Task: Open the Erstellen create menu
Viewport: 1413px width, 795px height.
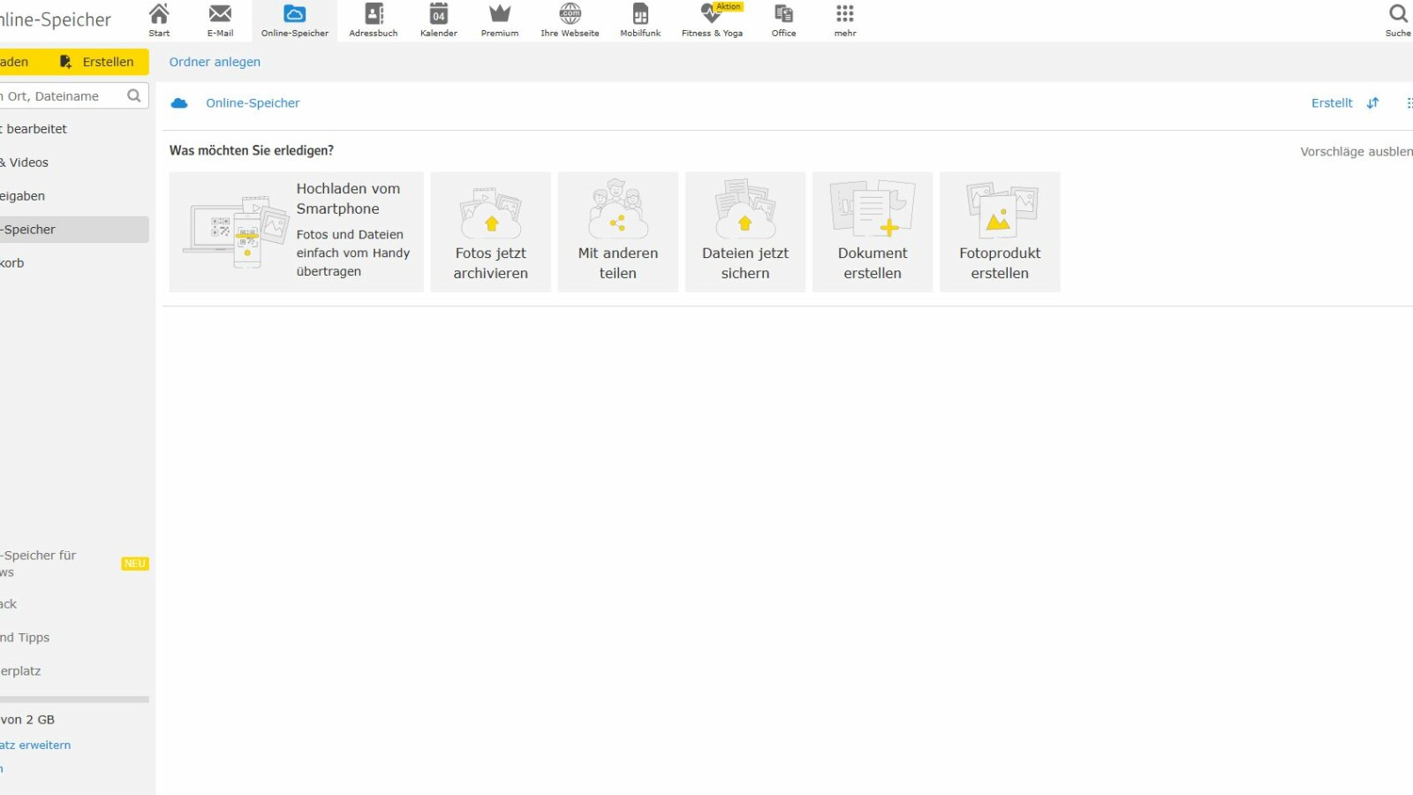Action: point(97,62)
